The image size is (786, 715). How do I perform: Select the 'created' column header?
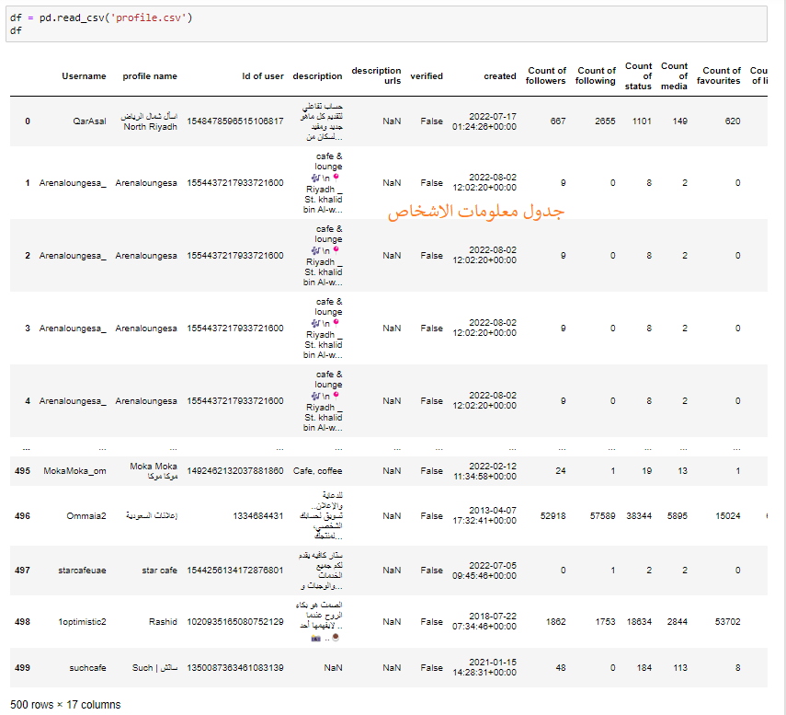pos(500,76)
